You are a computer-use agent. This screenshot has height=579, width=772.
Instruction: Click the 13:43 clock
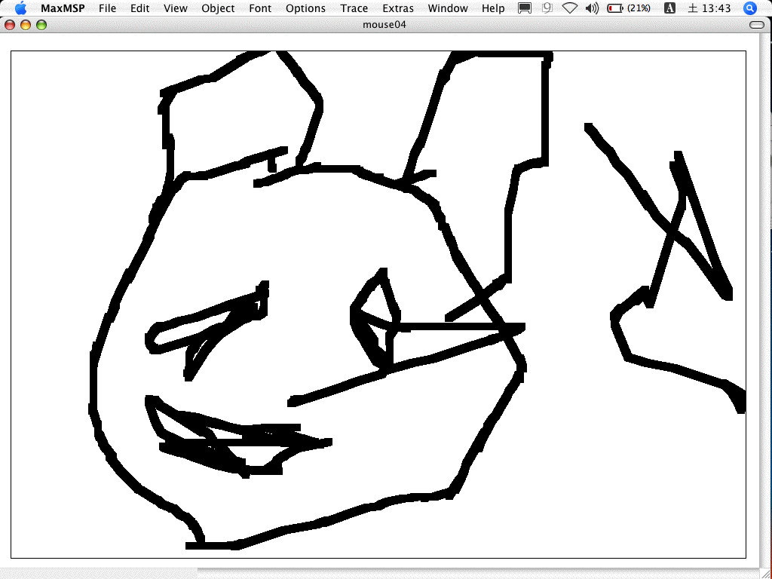[x=709, y=8]
